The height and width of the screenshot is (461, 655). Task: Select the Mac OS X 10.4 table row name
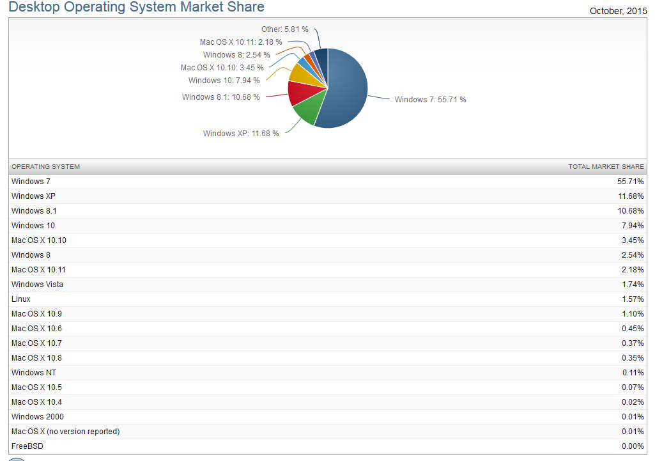[37, 402]
